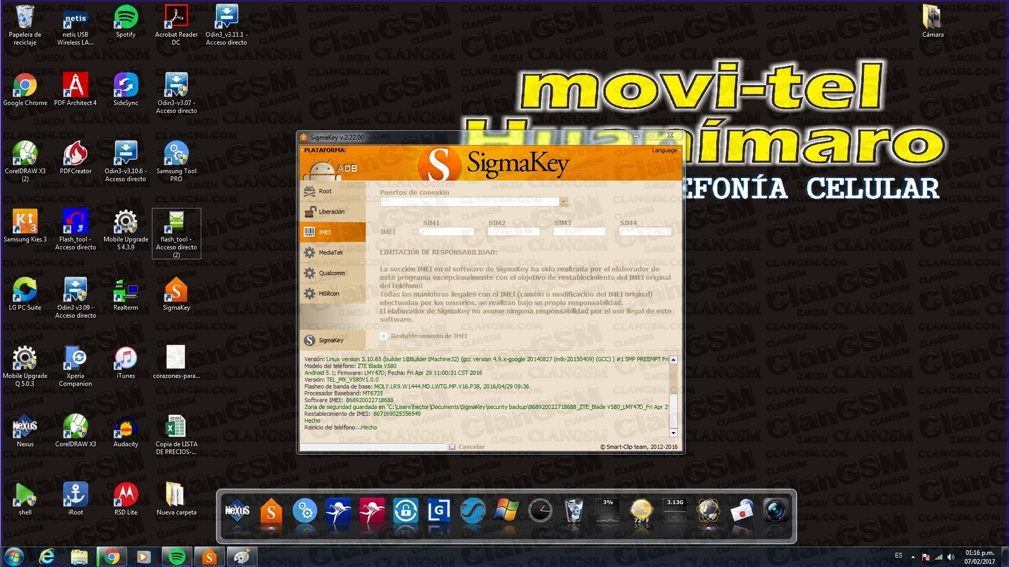The image size is (1009, 567).
Task: Click the 'Reinicio del teléfono...Hecho' log line
Action: click(341, 427)
